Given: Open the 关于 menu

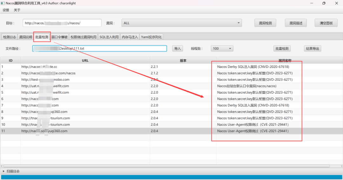Looking at the screenshot, I should pos(17,10).
